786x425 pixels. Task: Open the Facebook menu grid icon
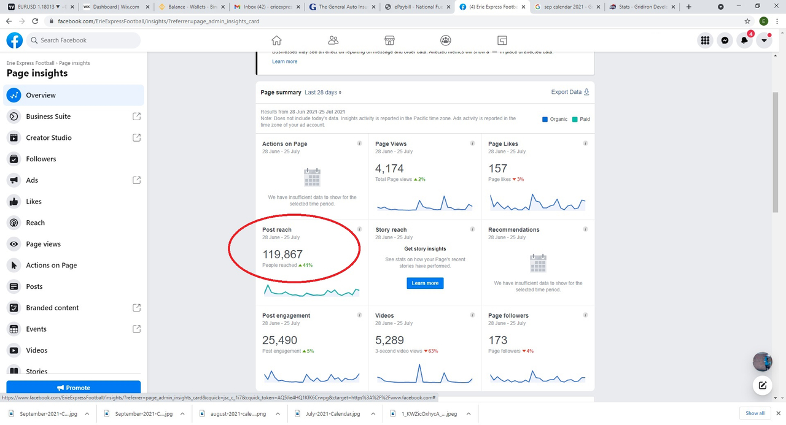click(705, 40)
